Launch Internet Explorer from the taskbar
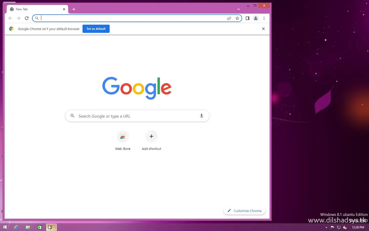The height and width of the screenshot is (231, 369). click(x=16, y=227)
